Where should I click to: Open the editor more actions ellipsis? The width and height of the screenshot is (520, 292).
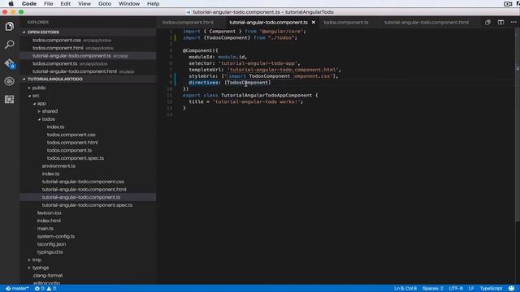(513, 22)
